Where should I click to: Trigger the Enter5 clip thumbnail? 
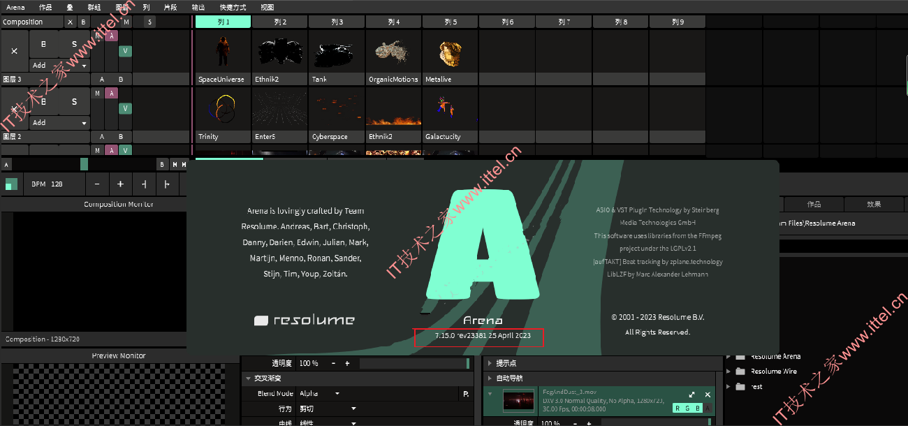280,110
